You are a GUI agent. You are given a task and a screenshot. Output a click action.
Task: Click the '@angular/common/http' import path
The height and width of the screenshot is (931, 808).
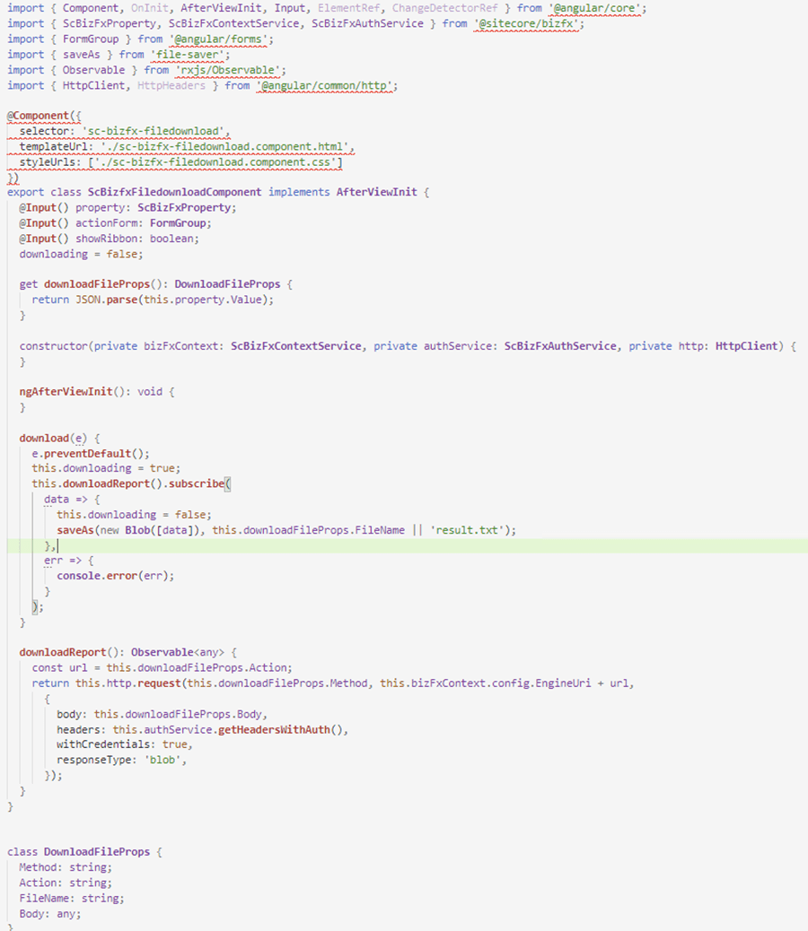(324, 85)
